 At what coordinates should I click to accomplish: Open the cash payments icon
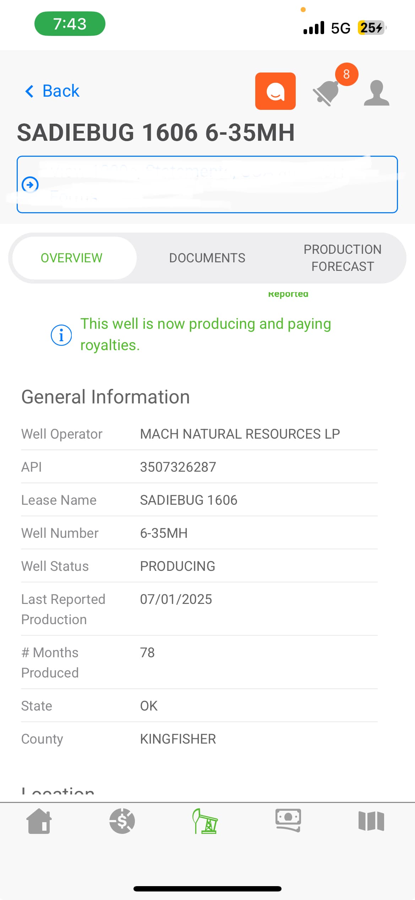(x=288, y=820)
